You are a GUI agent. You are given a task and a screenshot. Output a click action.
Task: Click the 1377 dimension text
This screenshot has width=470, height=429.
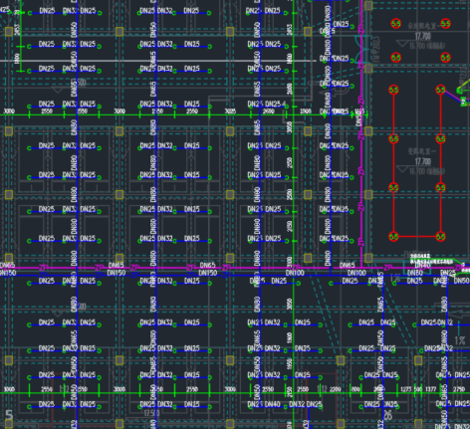431,389
